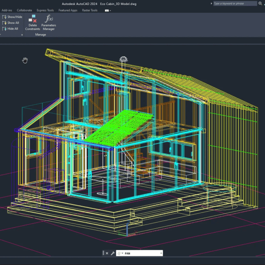Screen dimensions: 265x265
Task: Click the command line drag grip handle
Action: [103, 253]
